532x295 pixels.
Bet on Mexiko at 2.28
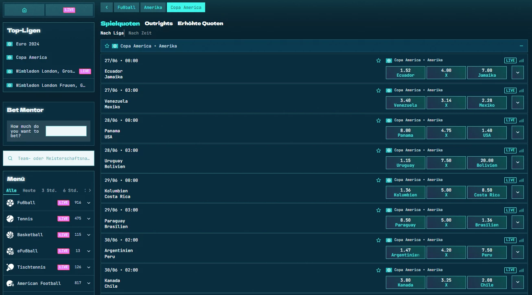pos(487,103)
